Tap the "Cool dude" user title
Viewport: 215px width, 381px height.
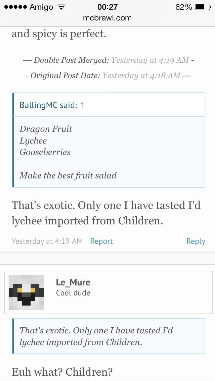73,293
